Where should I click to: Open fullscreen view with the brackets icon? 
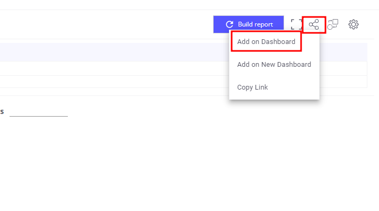(x=296, y=24)
